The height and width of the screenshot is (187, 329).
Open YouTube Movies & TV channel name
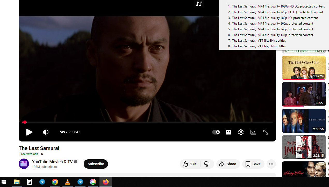coord(52,162)
